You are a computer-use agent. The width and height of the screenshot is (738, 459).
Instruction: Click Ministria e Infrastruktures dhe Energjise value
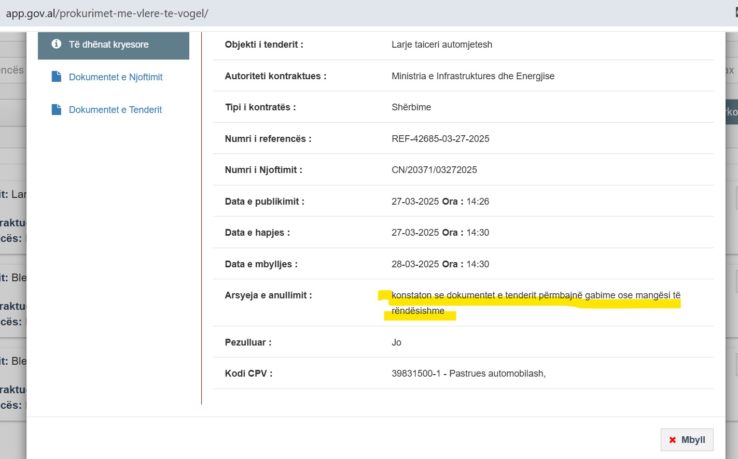click(472, 76)
